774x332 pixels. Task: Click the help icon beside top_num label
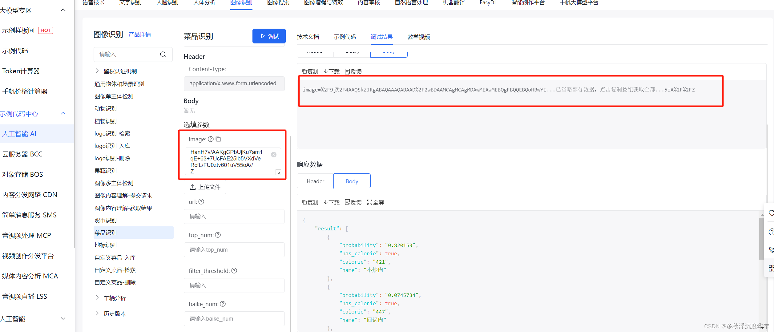218,235
